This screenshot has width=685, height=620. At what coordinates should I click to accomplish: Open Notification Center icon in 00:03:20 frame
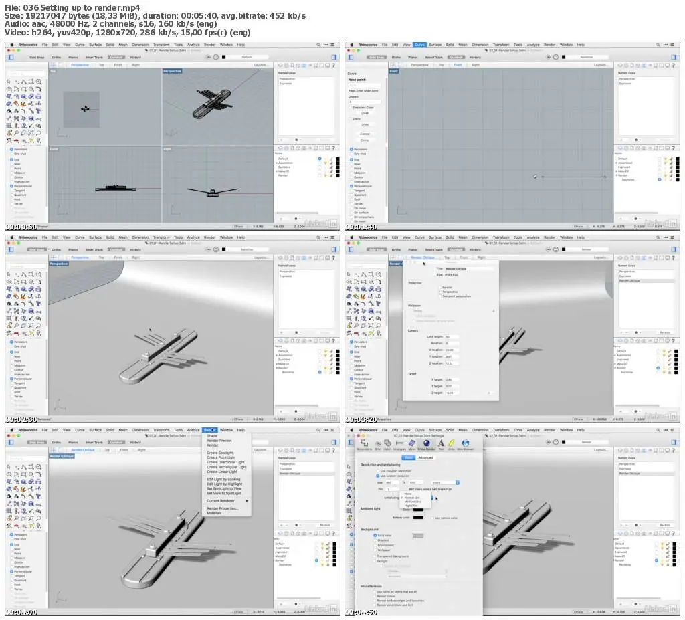tap(672, 237)
